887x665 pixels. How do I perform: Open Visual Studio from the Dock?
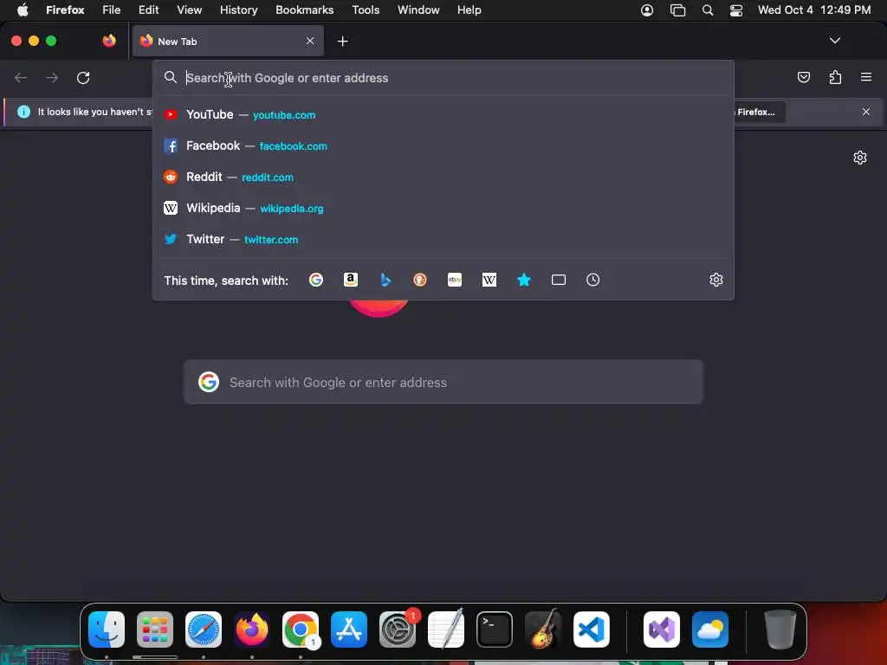pos(662,629)
